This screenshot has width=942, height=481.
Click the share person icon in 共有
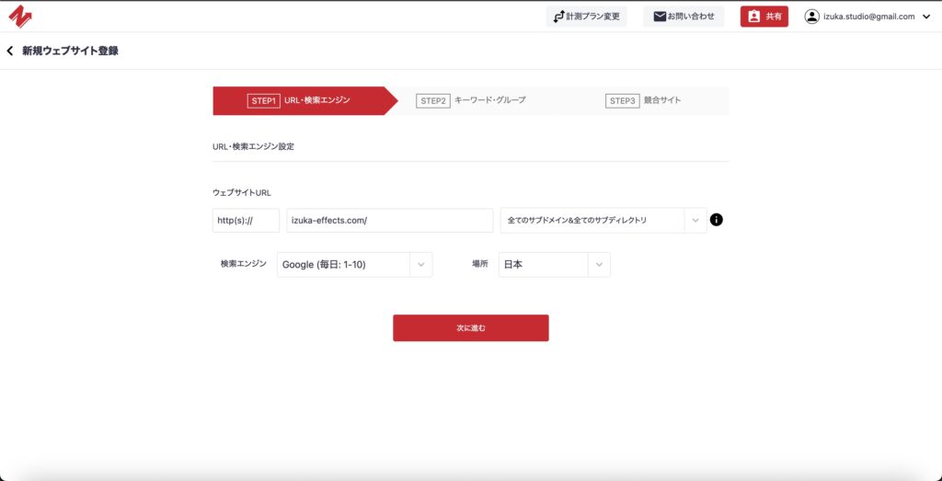pos(753,17)
